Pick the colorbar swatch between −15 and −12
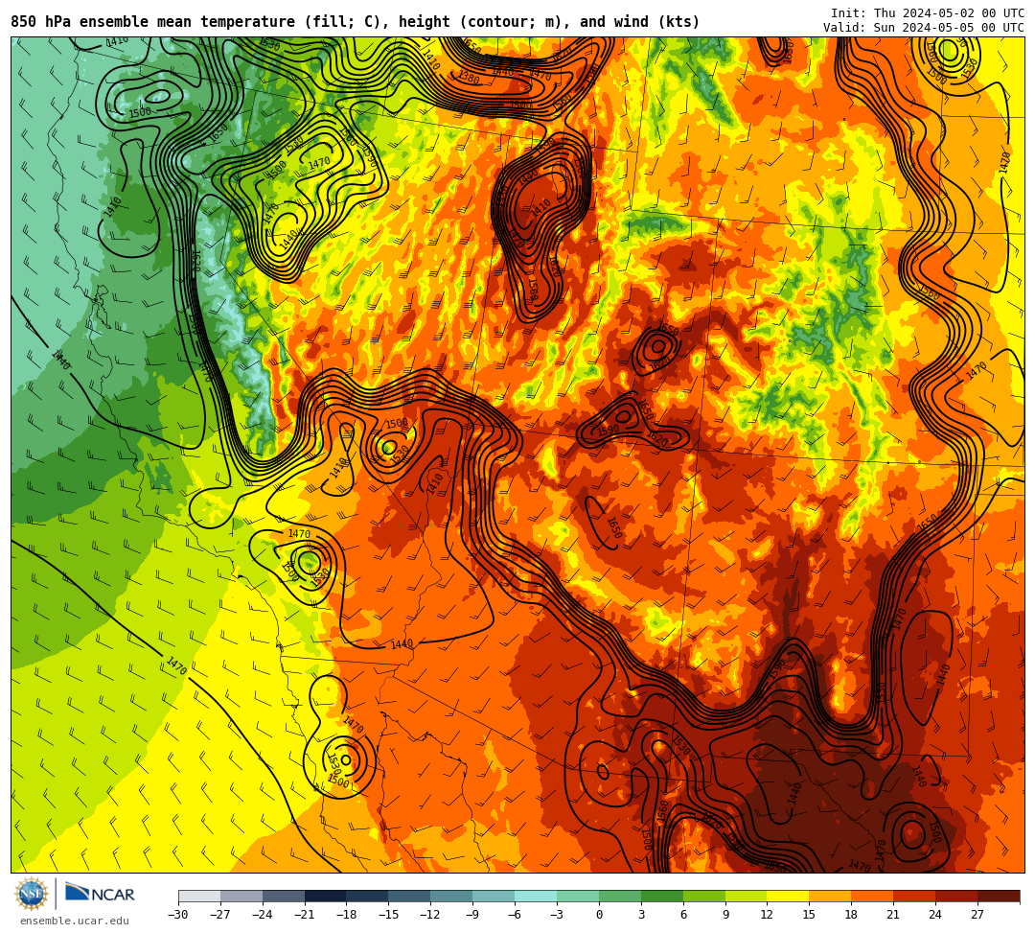The width and height of the screenshot is (1035, 933). (410, 896)
